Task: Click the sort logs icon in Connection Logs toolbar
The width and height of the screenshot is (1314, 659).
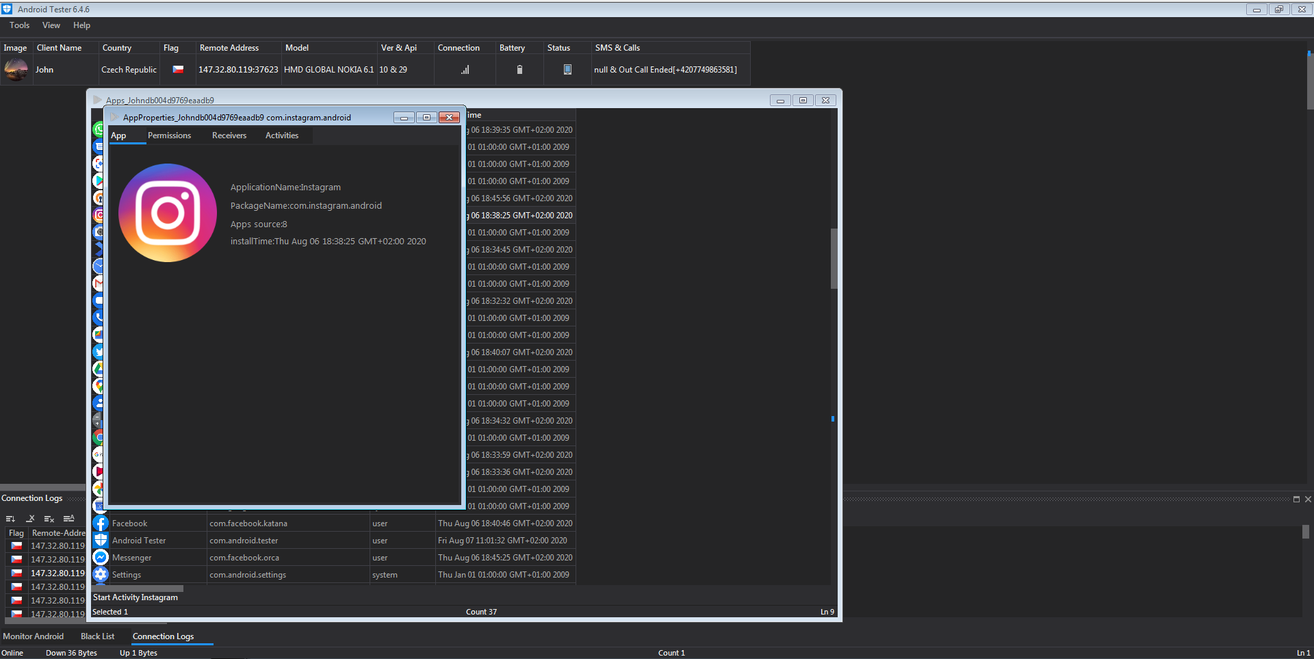Action: click(x=10, y=519)
